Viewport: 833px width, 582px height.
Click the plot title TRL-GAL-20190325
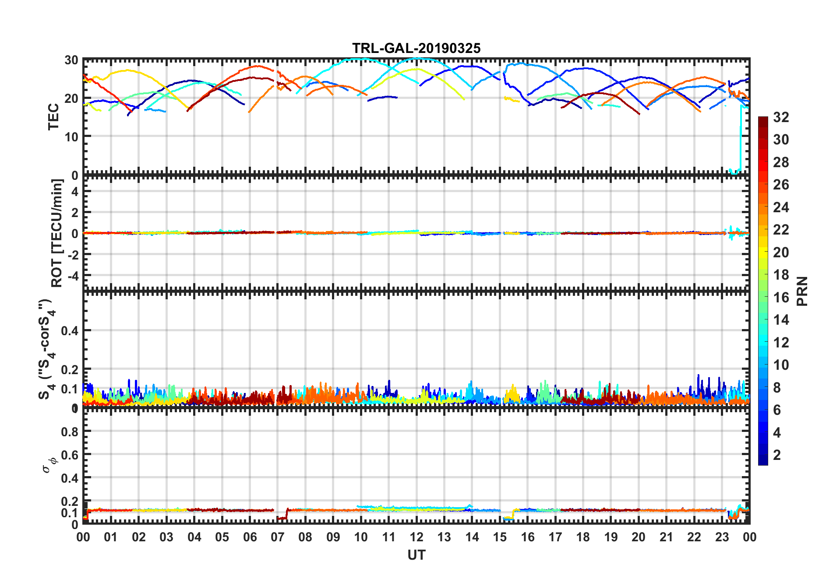[416, 48]
